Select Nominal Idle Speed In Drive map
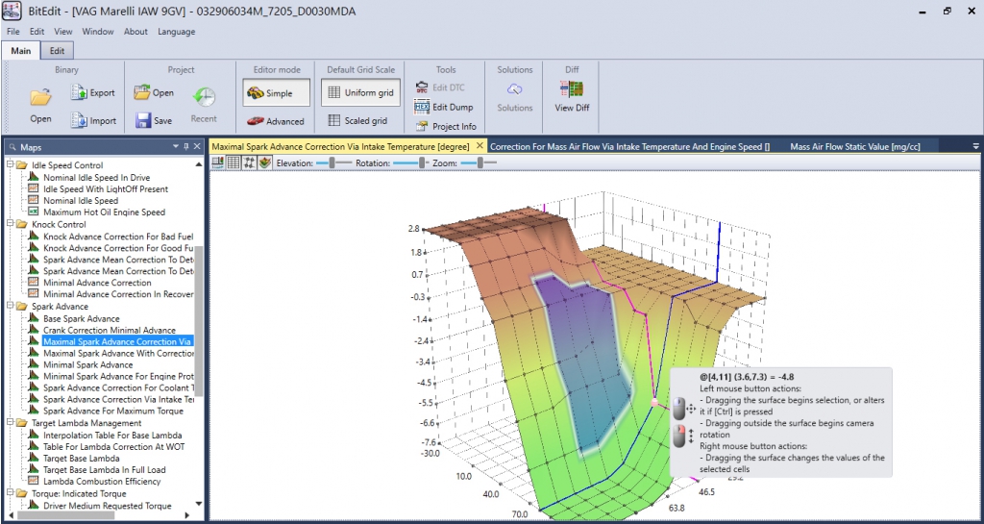984x524 pixels. pyautogui.click(x=96, y=178)
